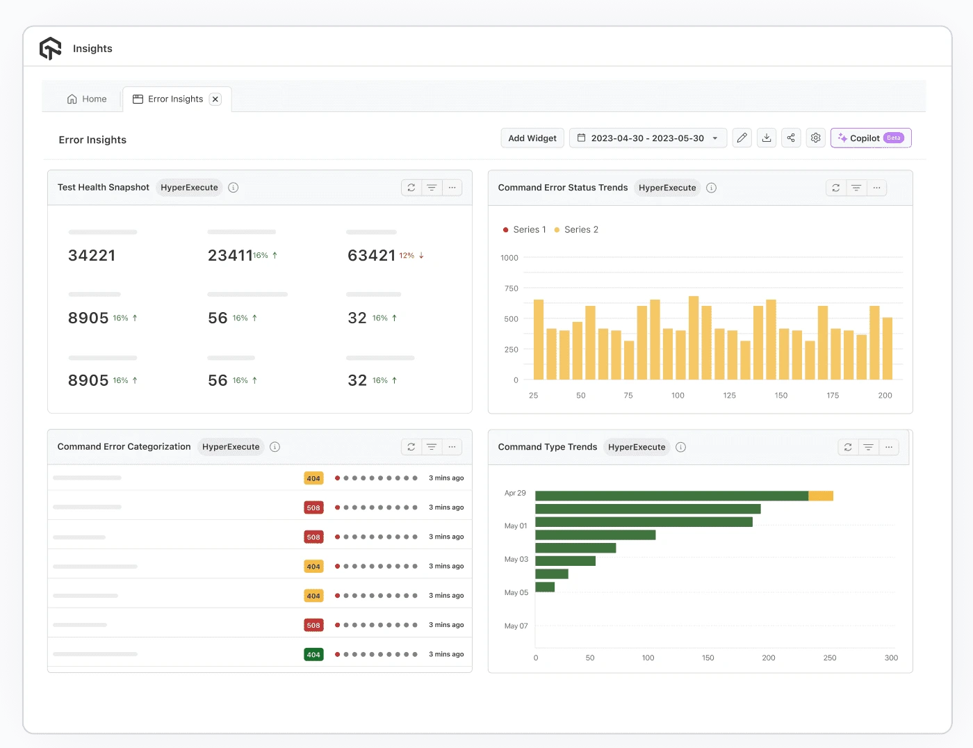Toggle Series 1 legend in the chart
This screenshot has height=748, width=973.
pos(525,229)
